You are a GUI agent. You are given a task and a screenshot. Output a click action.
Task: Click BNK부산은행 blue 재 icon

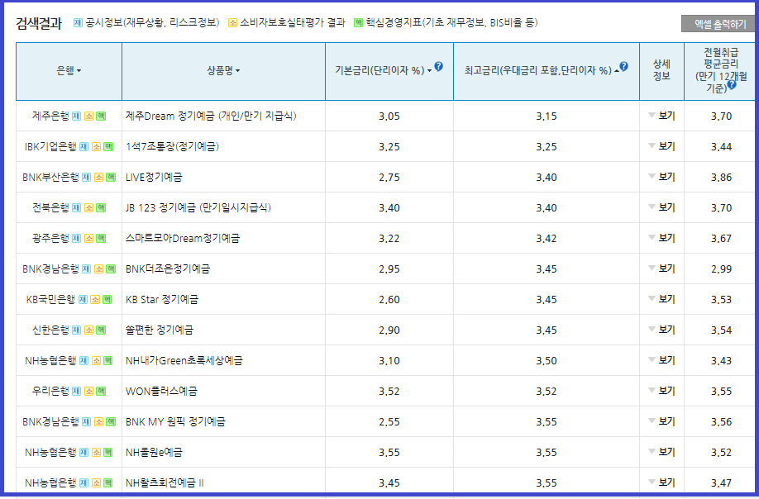point(86,177)
